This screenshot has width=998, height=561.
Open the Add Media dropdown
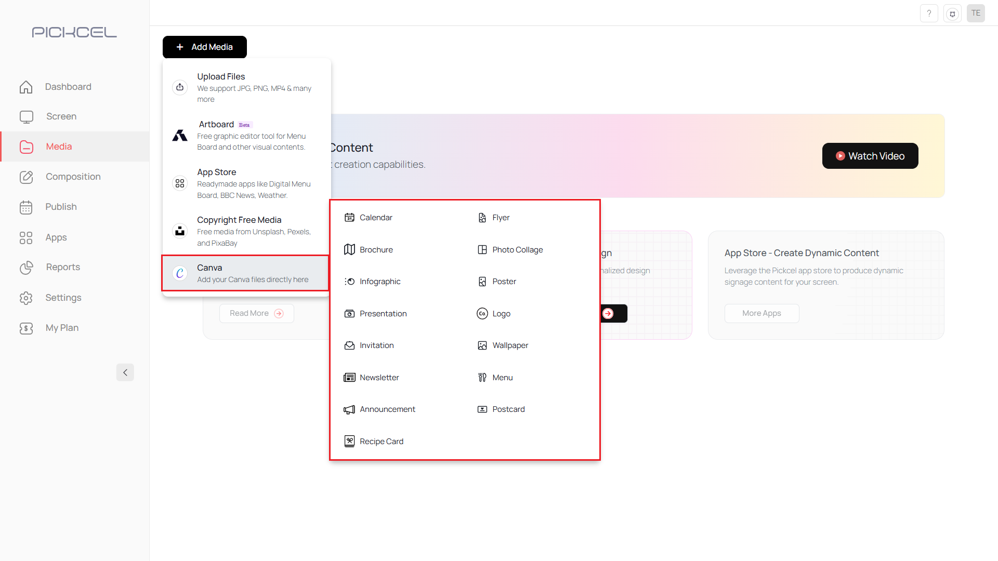click(204, 47)
